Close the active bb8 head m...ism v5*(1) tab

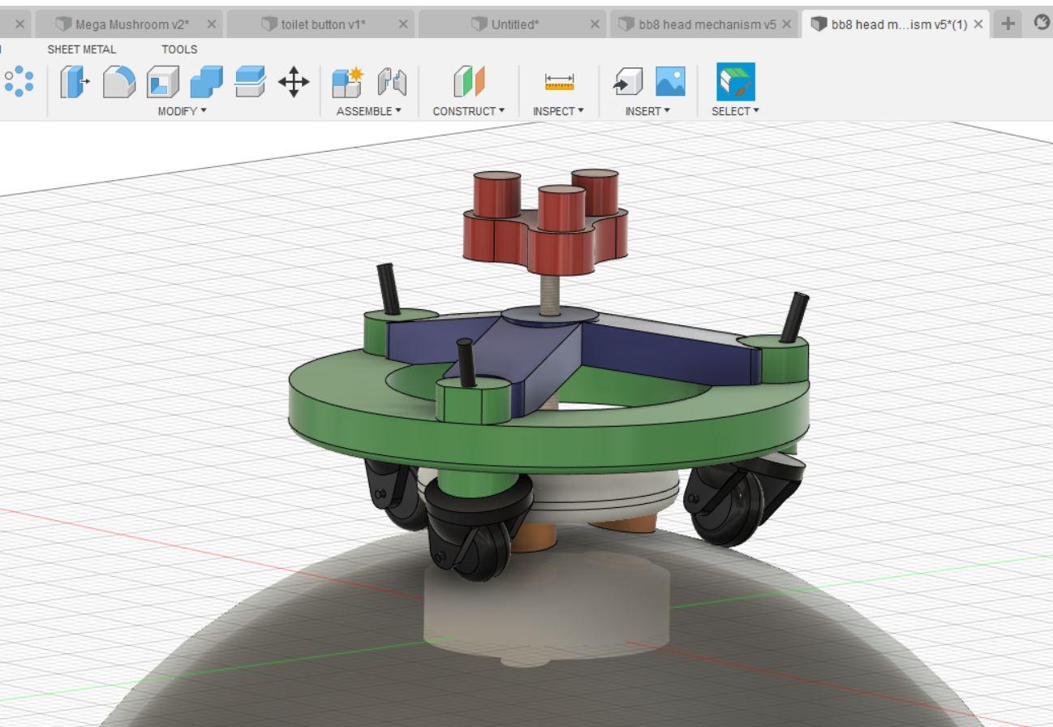pyautogui.click(x=979, y=24)
